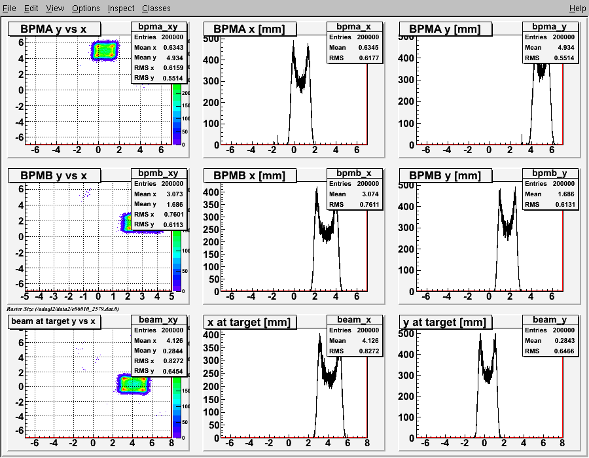Screen dimensions: 589x458
Task: Click the beam_y statistics box
Action: (x=550, y=335)
